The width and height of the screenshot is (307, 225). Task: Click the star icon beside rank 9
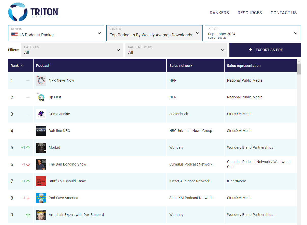click(28, 215)
